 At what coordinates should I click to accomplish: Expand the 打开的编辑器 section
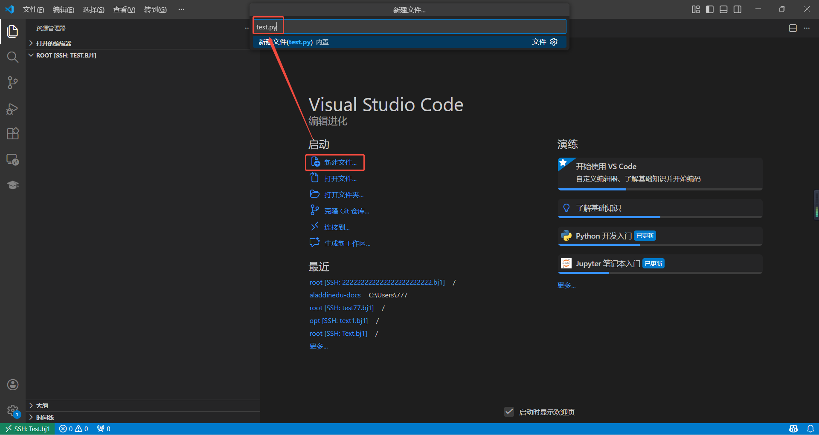coord(54,43)
